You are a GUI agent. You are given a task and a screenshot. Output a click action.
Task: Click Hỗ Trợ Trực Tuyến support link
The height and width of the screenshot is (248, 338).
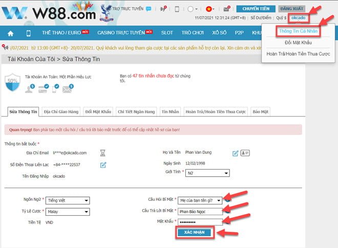125,9
